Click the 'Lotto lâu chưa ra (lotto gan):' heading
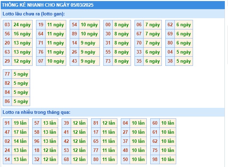228x167 pixels. coord(34,14)
